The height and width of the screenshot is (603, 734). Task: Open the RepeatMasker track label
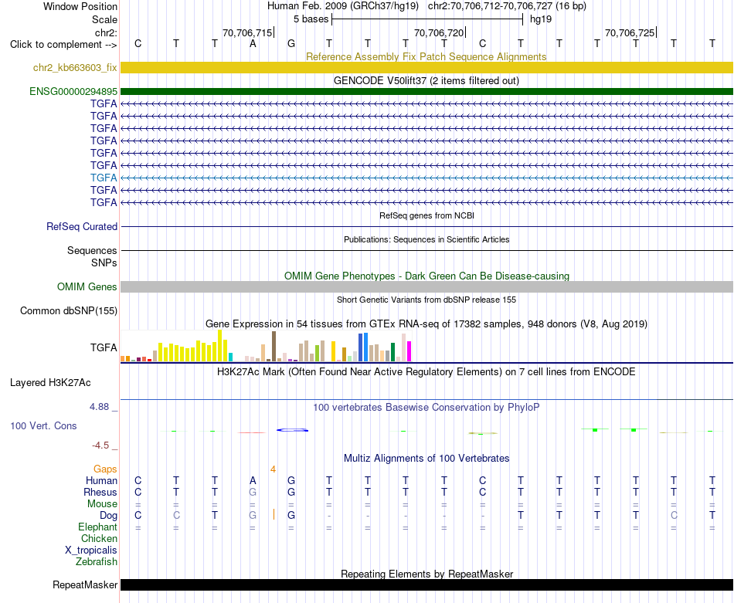point(85,584)
